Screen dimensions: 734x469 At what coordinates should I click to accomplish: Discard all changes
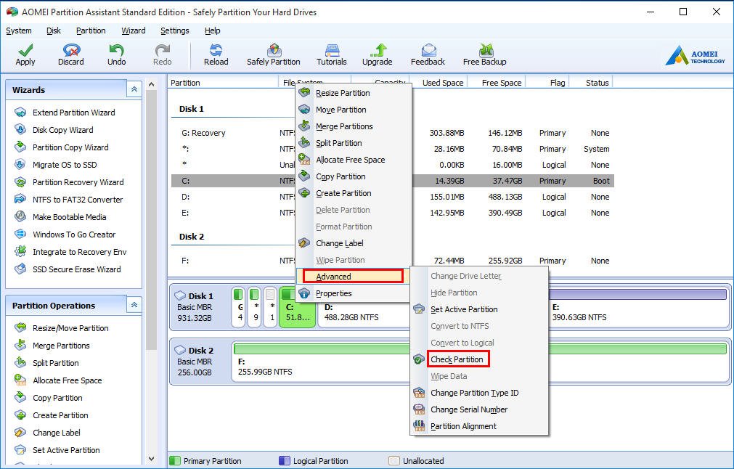coord(70,54)
